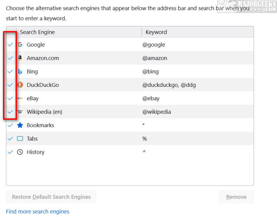Image resolution: width=277 pixels, height=217 pixels.
Task: Click the Search Engine column header
Action: pyautogui.click(x=37, y=32)
